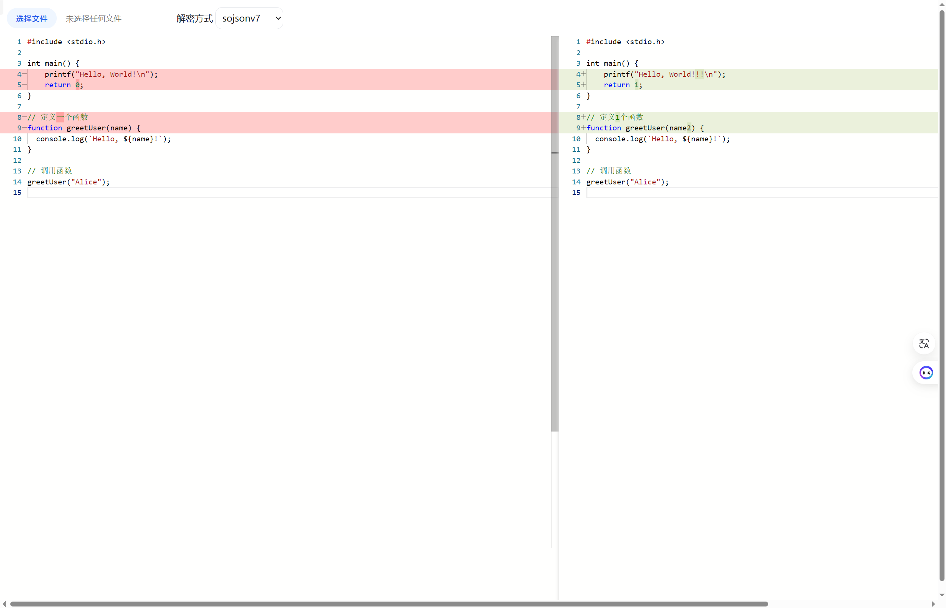
Task: Click the 未选择任何文件 file label
Action: (93, 19)
